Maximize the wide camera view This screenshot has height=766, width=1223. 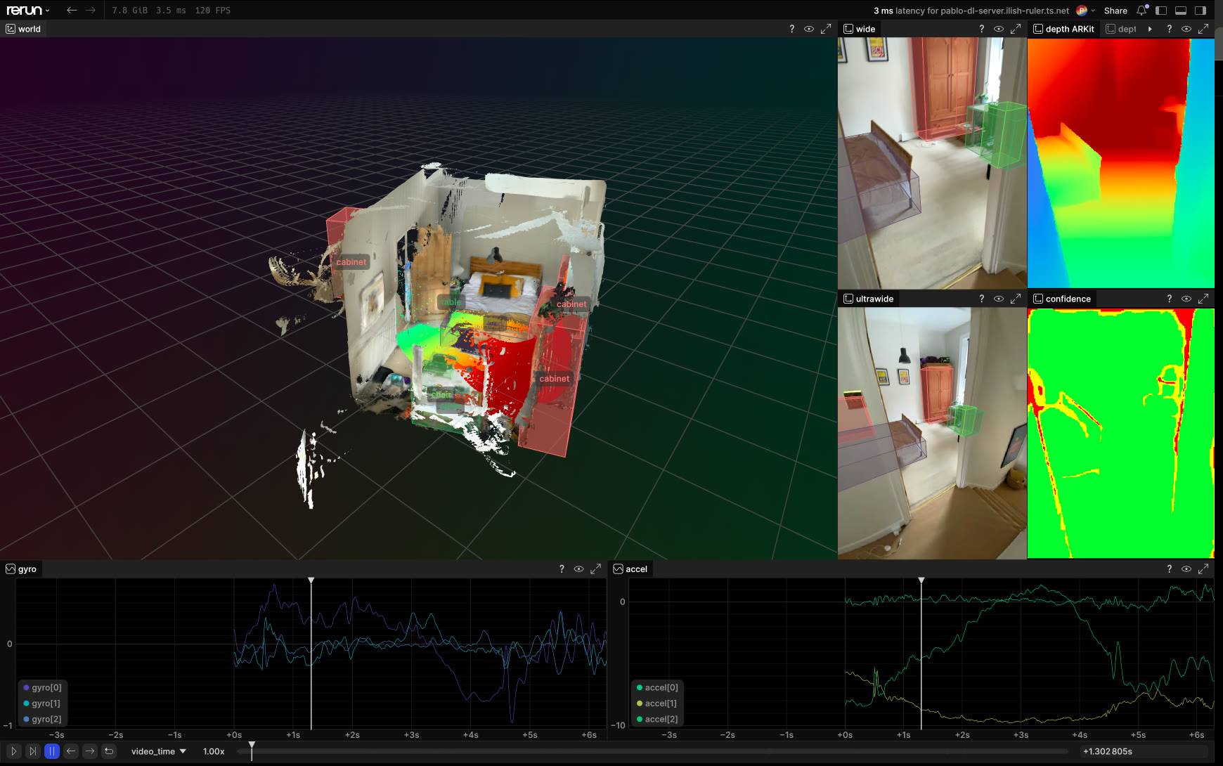[x=1016, y=29]
